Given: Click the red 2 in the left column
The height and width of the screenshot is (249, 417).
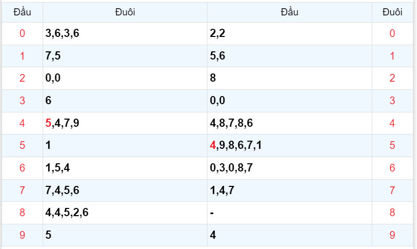Looking at the screenshot, I should click(22, 79).
